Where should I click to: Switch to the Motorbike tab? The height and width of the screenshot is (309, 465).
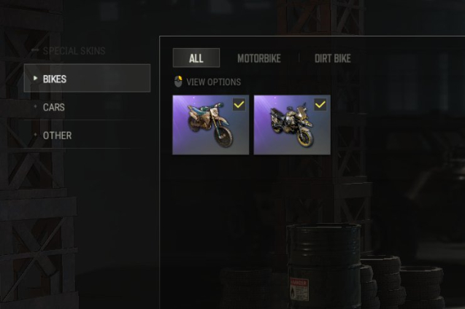pyautogui.click(x=259, y=58)
